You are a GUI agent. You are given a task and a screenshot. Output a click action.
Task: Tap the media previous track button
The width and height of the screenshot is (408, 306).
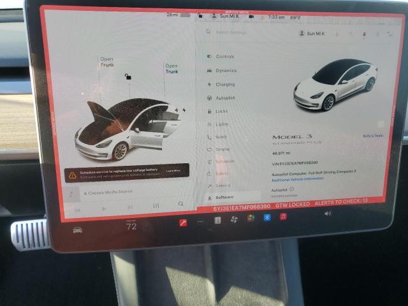pyautogui.click(x=78, y=210)
